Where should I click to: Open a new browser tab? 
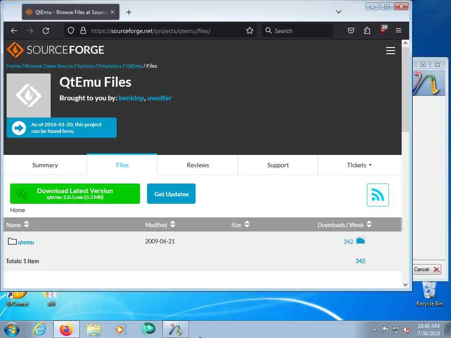click(x=129, y=12)
